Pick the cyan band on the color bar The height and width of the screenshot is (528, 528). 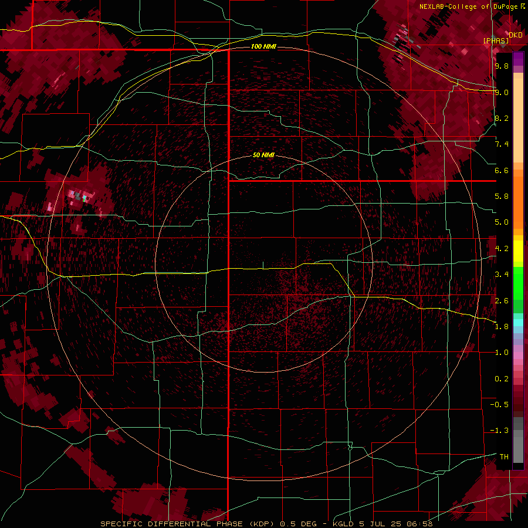coord(518,323)
